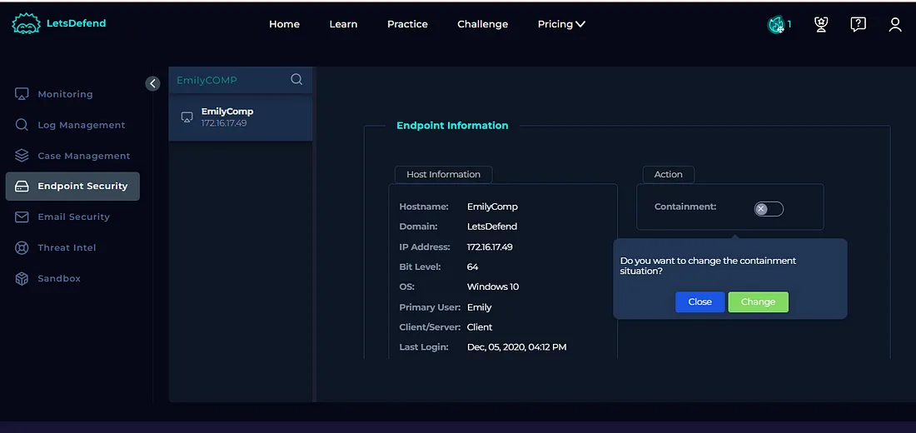
Task: Go to the Practice page
Action: pos(407,24)
